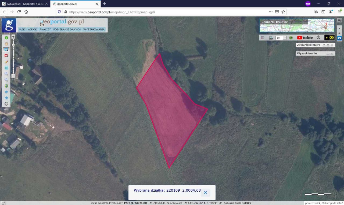Click the map settings gears icon
The image size is (344, 205).
(339, 21)
